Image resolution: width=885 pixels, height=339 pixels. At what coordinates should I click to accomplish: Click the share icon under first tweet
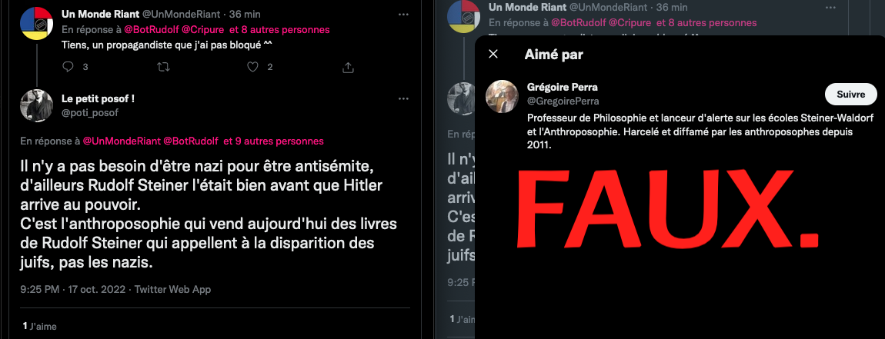pos(349,67)
